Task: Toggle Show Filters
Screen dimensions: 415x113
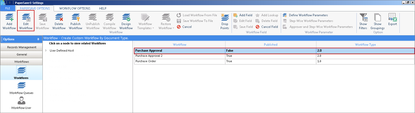Action: (x=363, y=21)
